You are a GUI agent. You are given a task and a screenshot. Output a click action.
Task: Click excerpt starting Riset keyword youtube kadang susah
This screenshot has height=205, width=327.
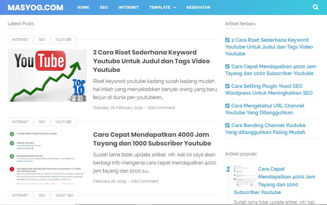(155, 89)
